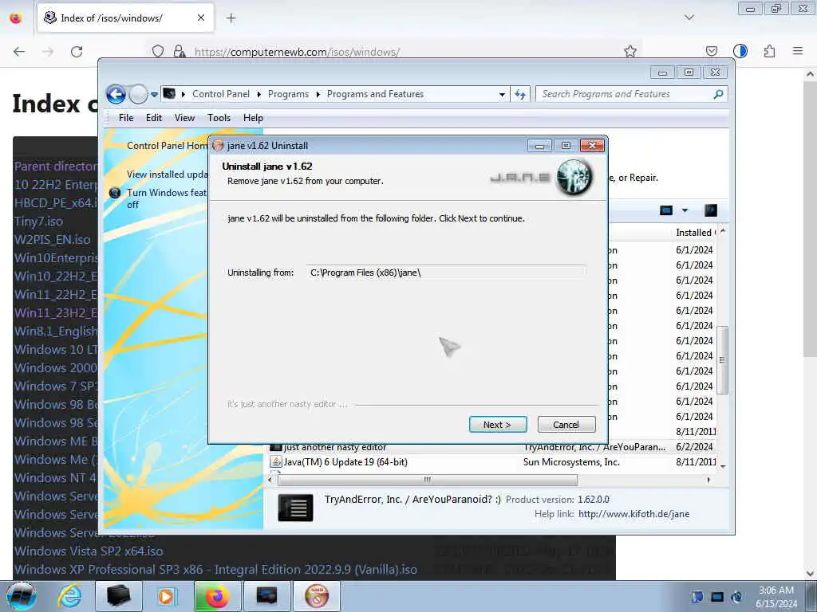Click the shield icon beside Turn Windows features
Image resolution: width=817 pixels, height=612 pixels.
click(x=115, y=193)
